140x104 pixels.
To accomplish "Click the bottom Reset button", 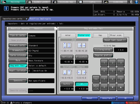I will click(90, 98).
